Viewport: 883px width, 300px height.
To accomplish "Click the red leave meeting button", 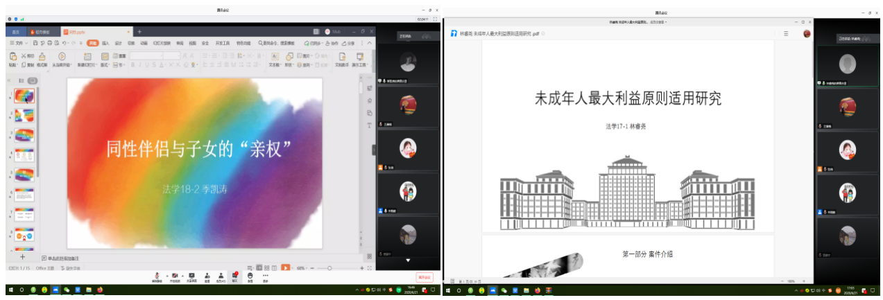I will pos(424,277).
